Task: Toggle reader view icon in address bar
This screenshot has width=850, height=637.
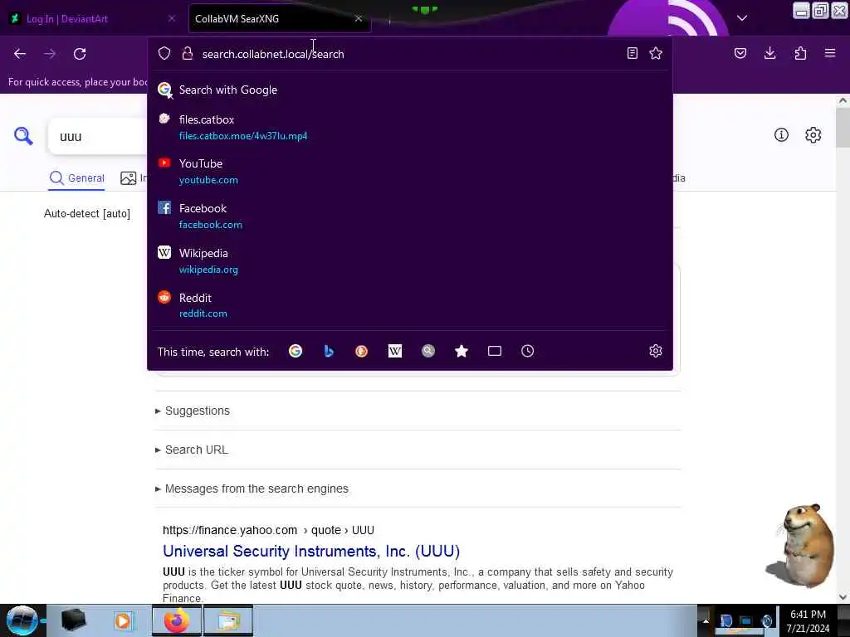Action: (x=632, y=53)
